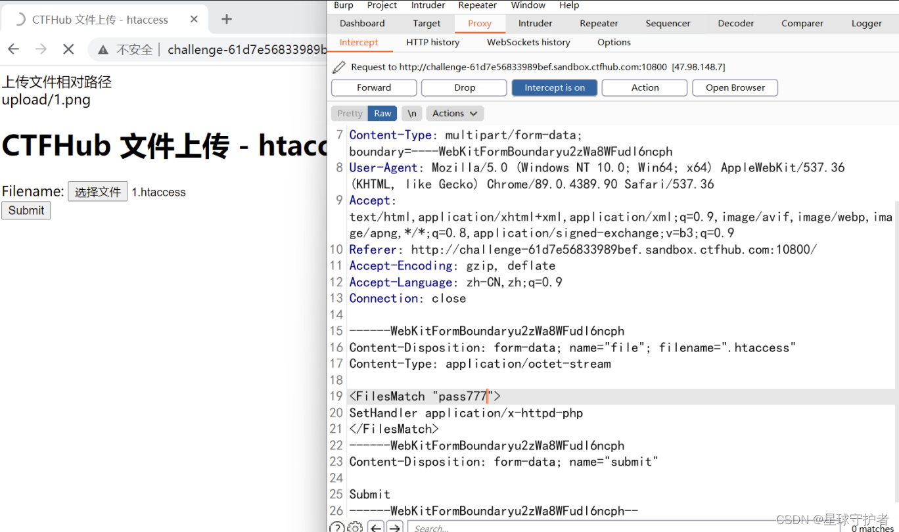Expand the Actions dropdown
Image resolution: width=899 pixels, height=532 pixels.
(x=455, y=114)
